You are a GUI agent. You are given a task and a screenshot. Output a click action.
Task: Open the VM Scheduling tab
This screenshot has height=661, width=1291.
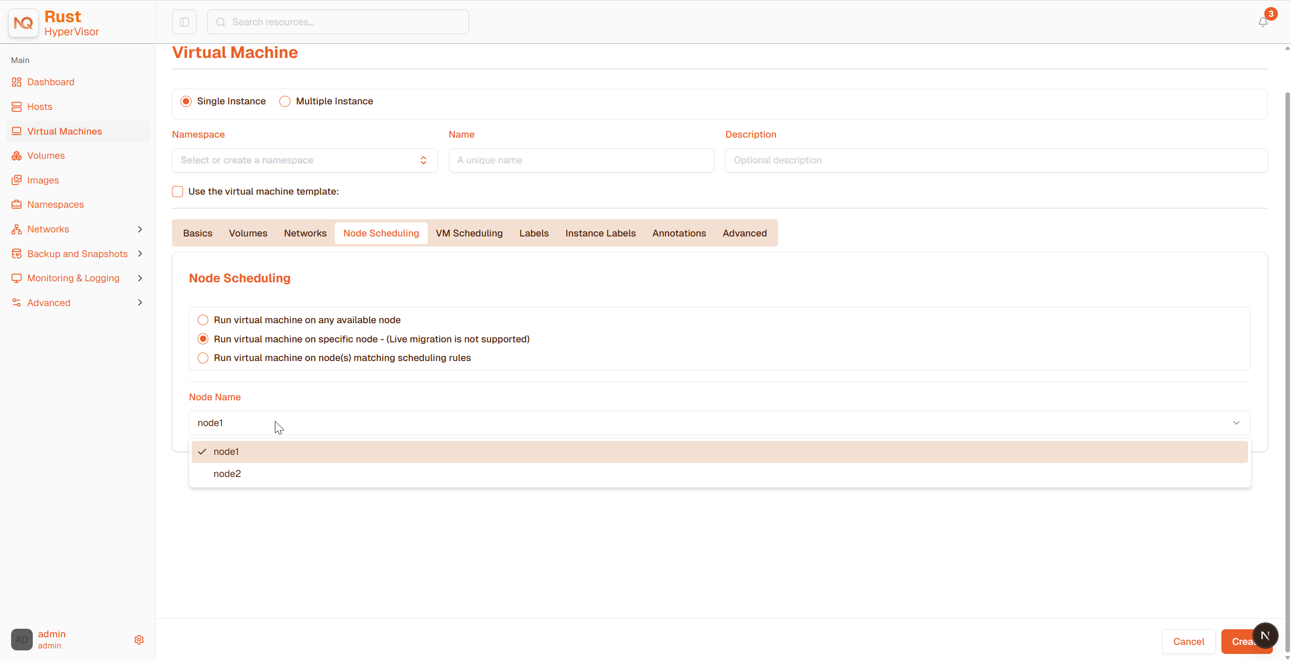[469, 233]
